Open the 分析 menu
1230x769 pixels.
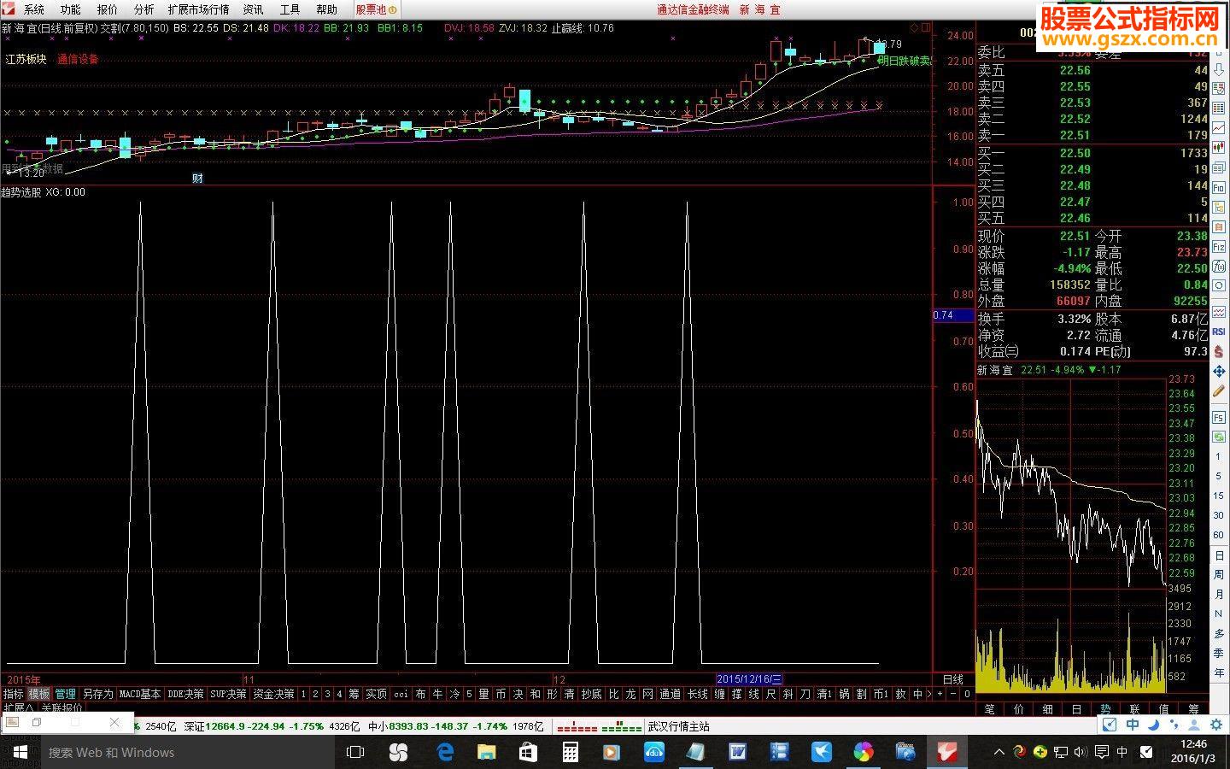[x=143, y=9]
